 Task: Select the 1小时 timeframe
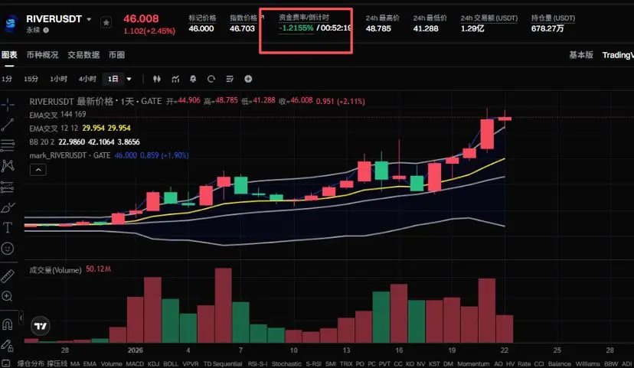point(59,79)
